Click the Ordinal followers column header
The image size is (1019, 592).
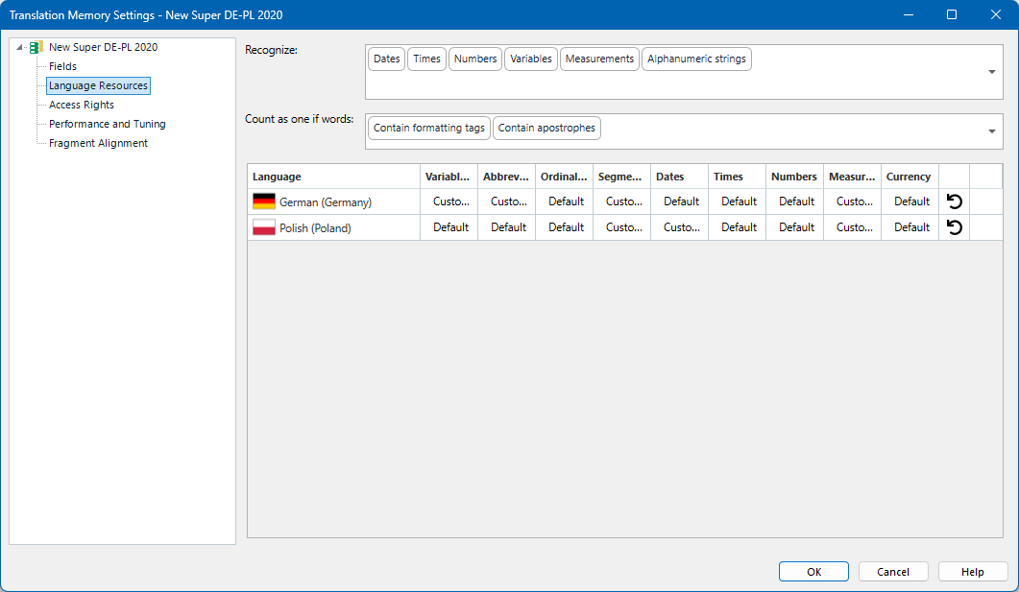click(x=564, y=177)
